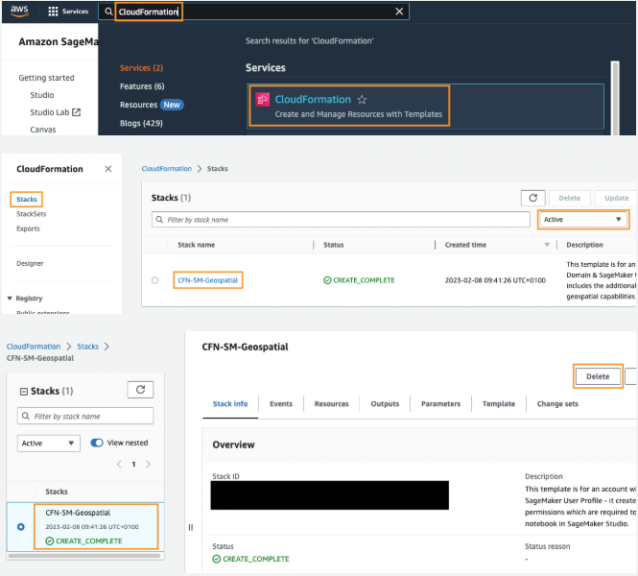Focus the top CloudFormation search field
Screen dimensions: 638x576
(x=253, y=12)
